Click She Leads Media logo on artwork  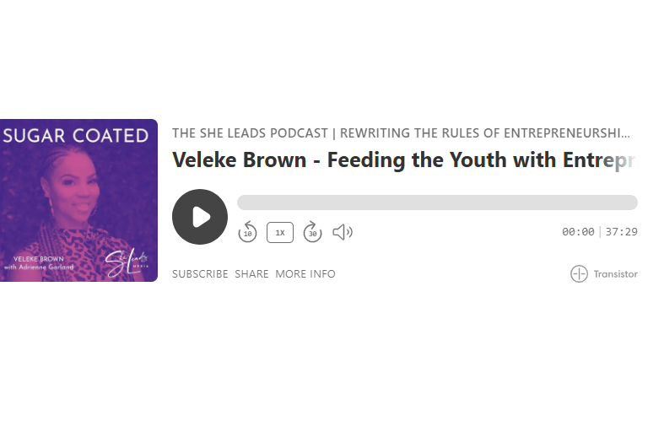click(126, 262)
